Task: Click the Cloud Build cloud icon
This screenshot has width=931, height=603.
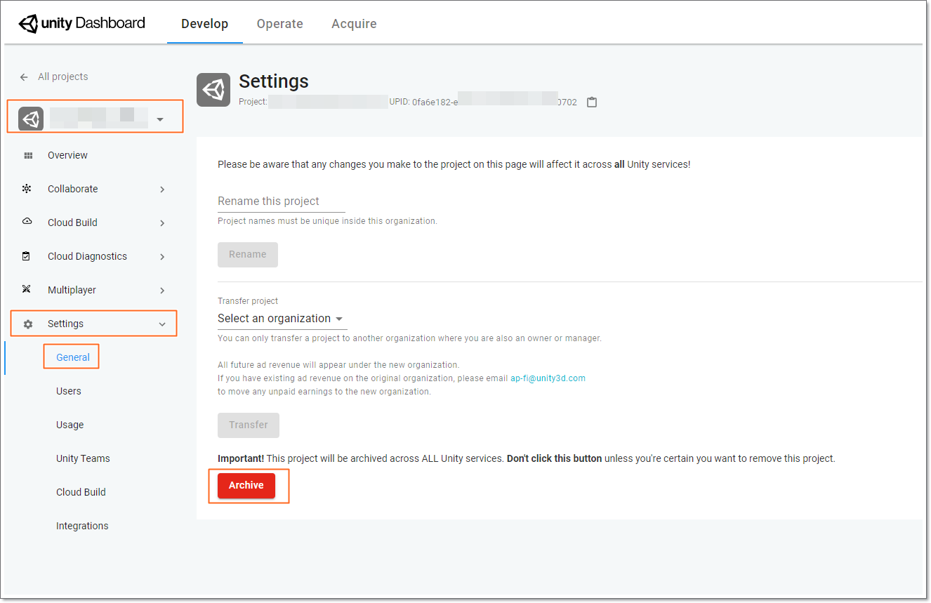Action: [27, 222]
